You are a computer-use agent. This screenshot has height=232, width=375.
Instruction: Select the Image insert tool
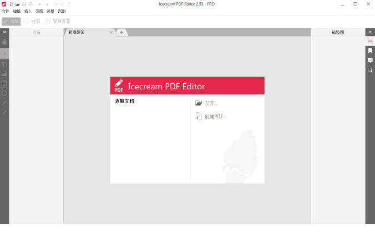tap(4, 74)
